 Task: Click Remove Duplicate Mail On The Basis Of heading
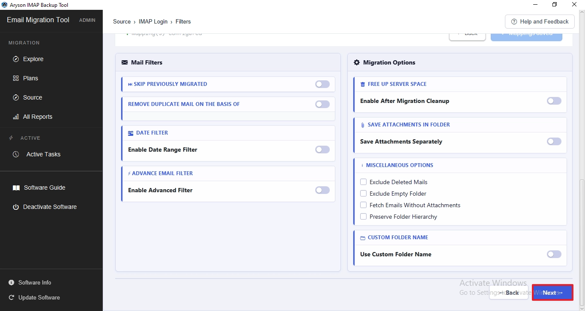[184, 104]
